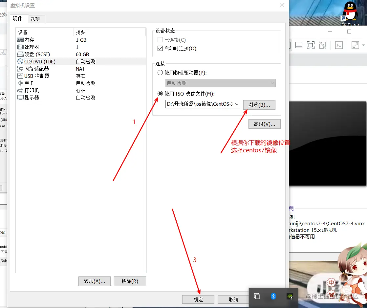The height and width of the screenshot is (308, 367).
Task: Select 使用物理驱动器(P) radio button
Action: coord(160,73)
